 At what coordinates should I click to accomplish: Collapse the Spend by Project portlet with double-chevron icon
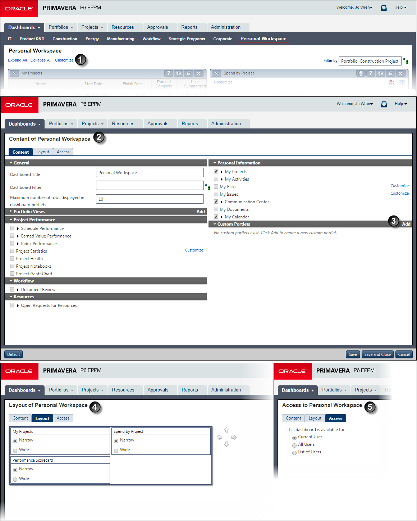(x=216, y=73)
